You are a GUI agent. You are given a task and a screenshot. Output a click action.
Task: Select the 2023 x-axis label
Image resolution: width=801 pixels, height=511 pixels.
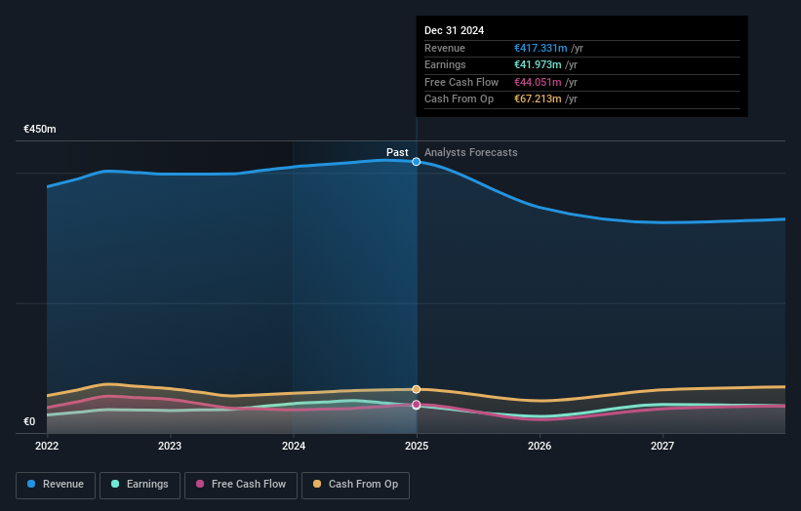pyautogui.click(x=170, y=447)
